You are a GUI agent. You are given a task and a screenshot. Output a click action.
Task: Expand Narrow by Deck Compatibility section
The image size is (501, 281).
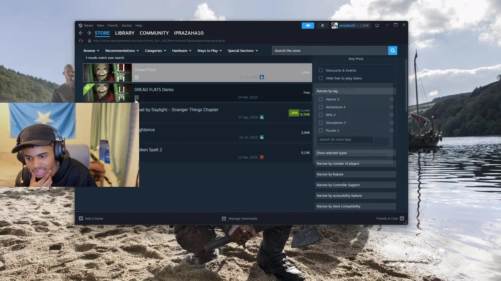[x=355, y=206]
